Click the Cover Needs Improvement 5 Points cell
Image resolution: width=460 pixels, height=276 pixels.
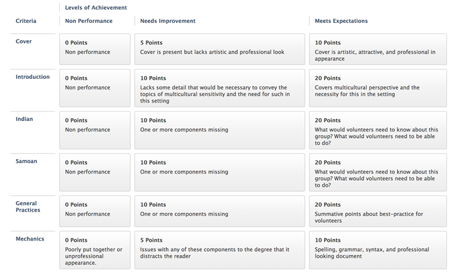point(219,50)
